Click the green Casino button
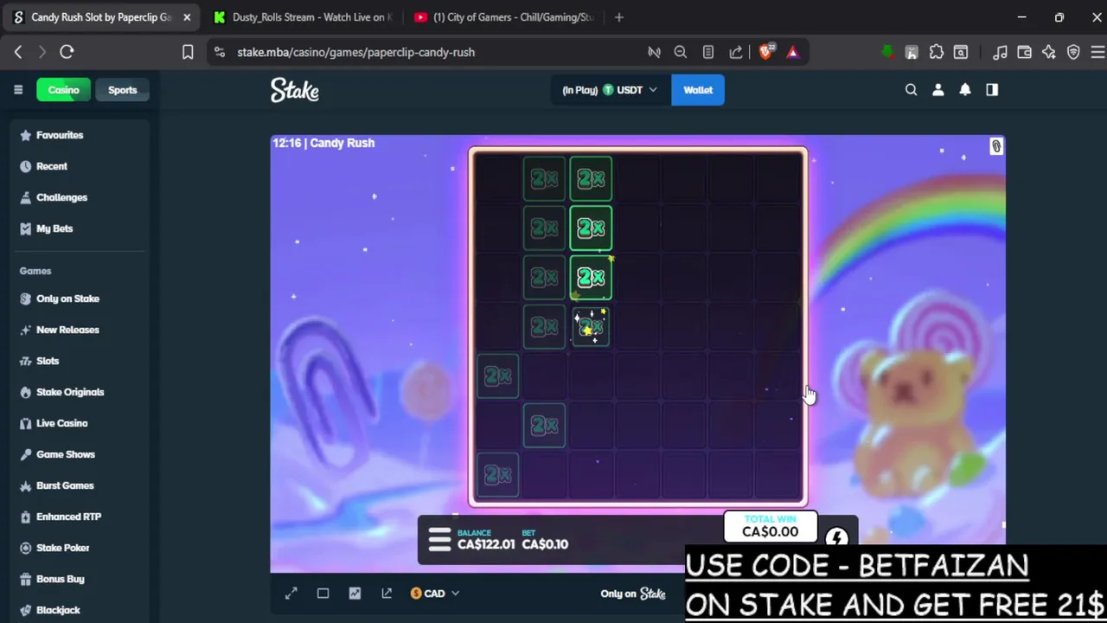This screenshot has height=623, width=1107. click(63, 90)
